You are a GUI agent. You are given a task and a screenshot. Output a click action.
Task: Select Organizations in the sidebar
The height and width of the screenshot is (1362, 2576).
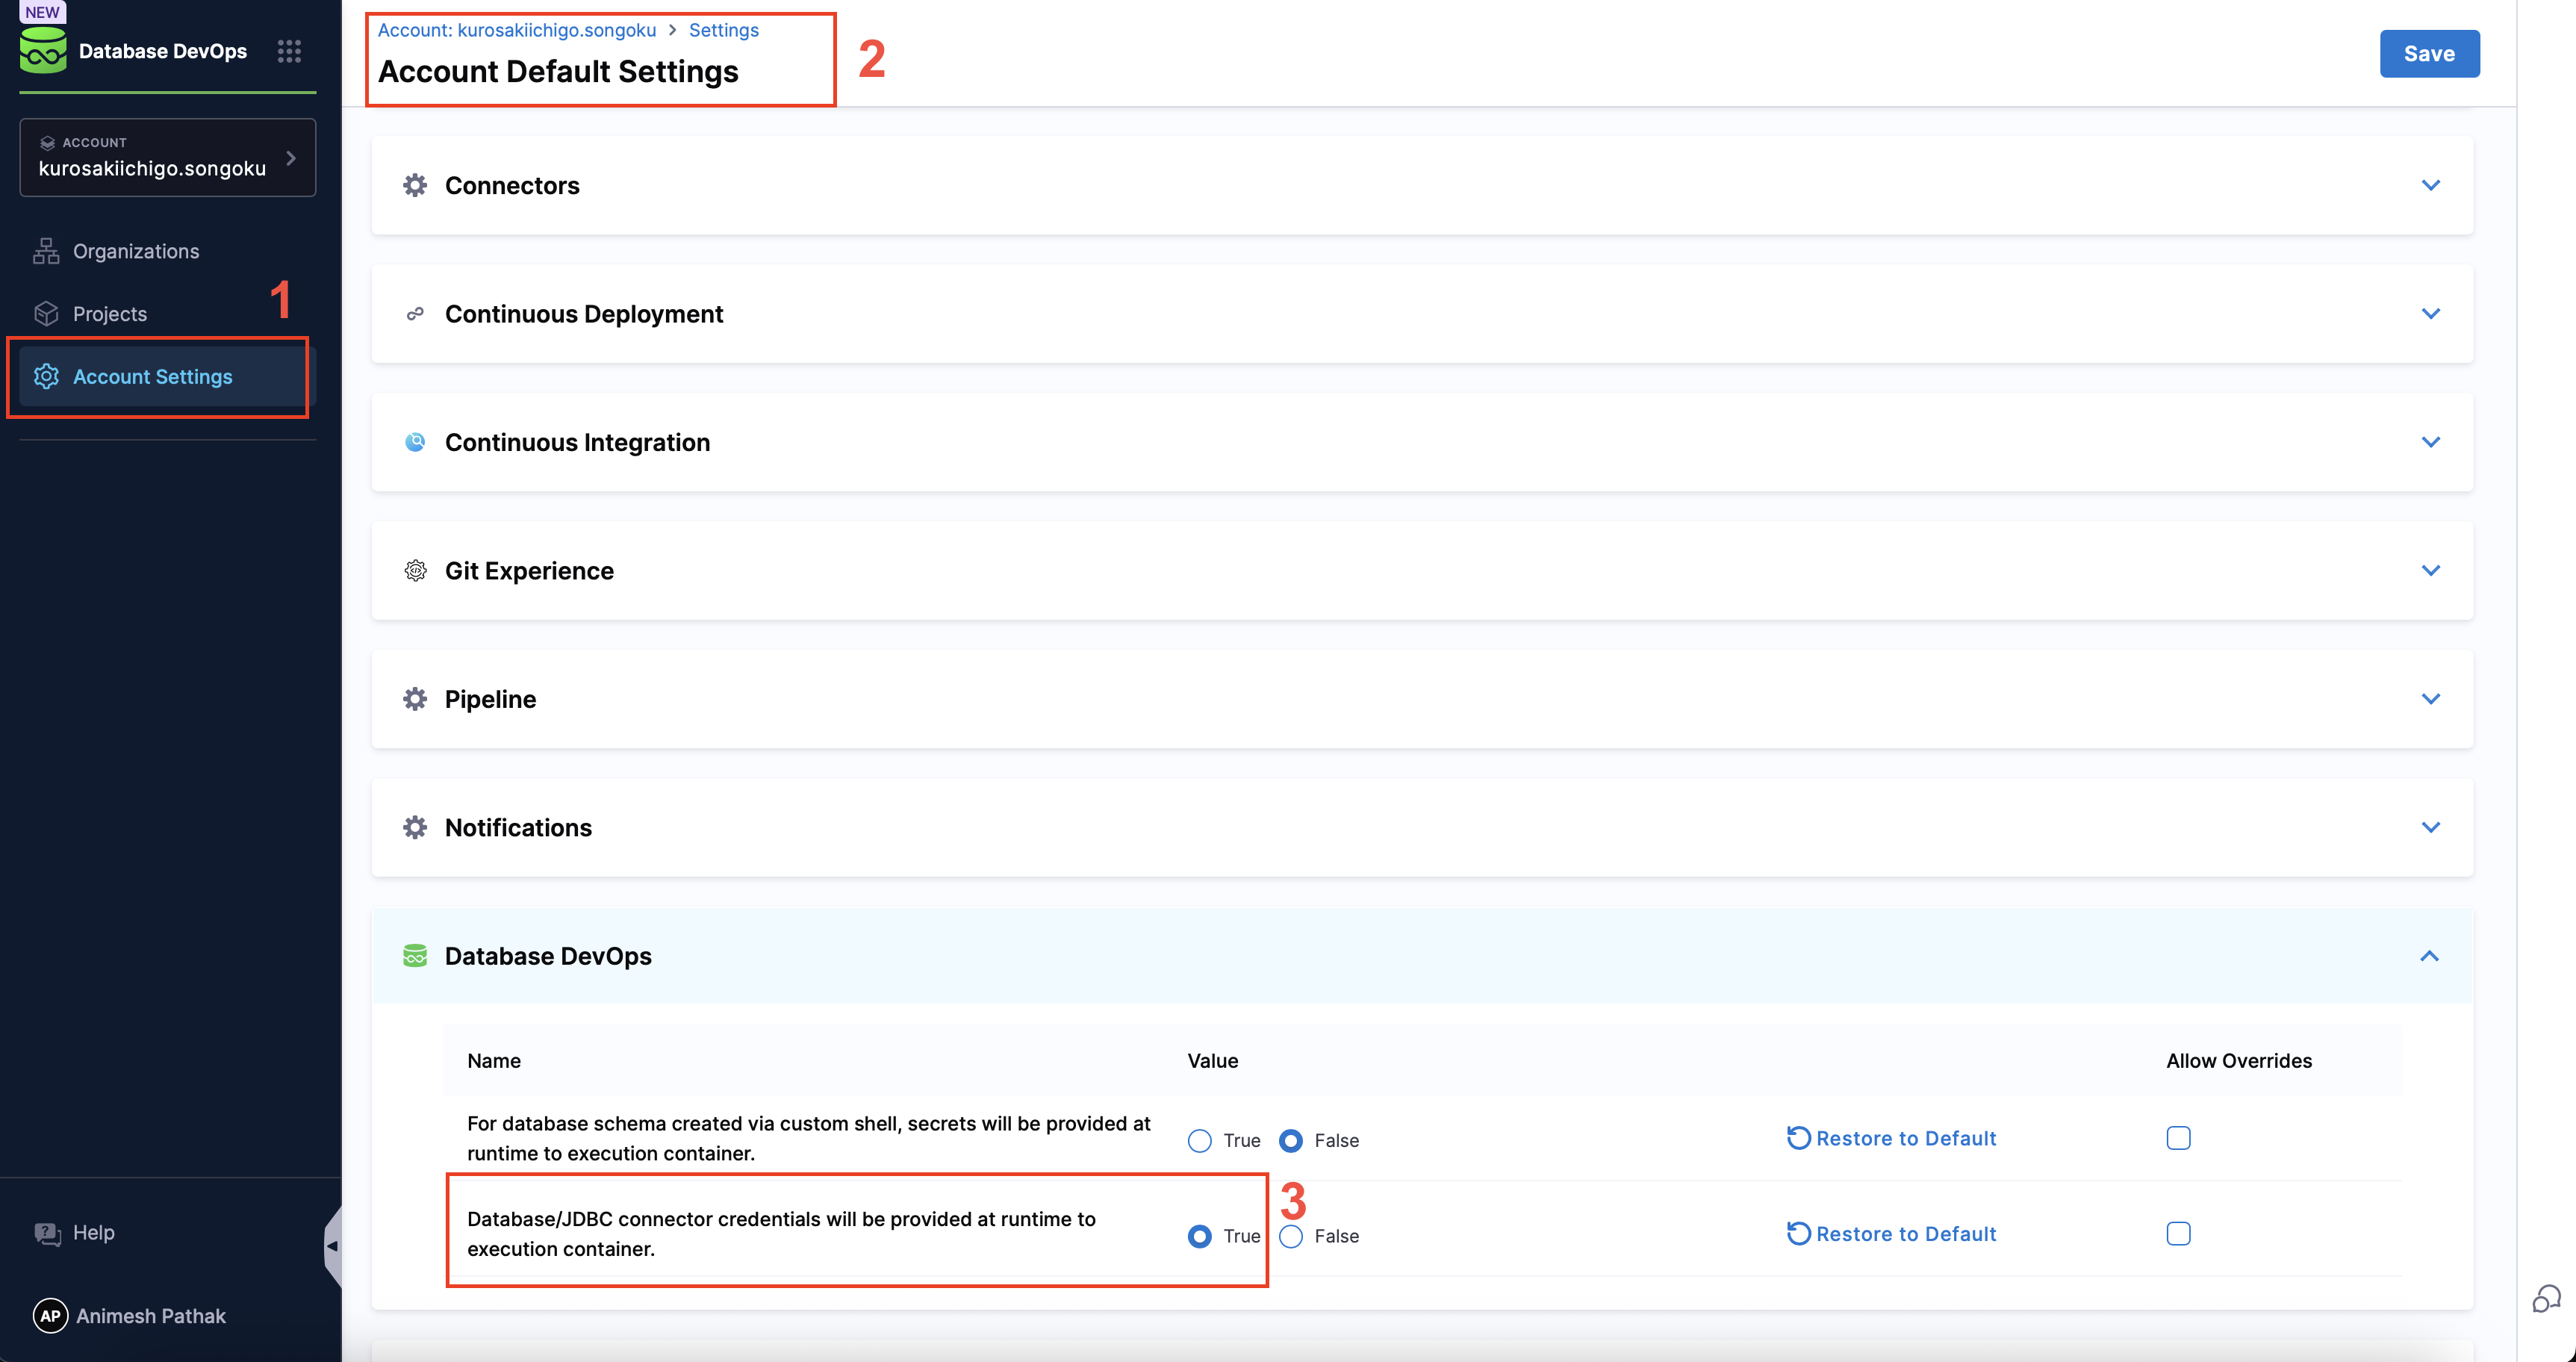(135, 251)
